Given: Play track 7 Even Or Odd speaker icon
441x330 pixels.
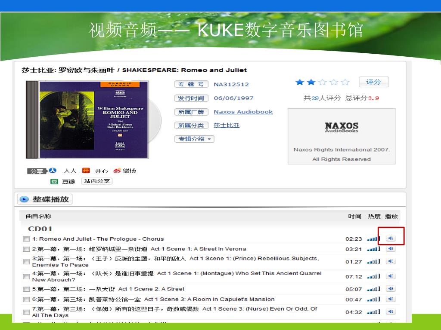Looking at the screenshot, I should (x=391, y=312).
